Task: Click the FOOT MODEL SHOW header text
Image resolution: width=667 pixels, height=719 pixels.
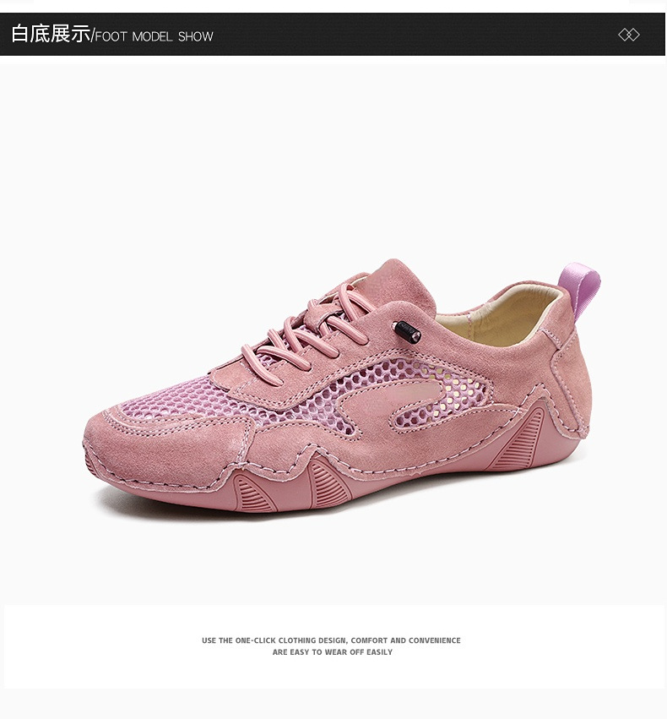Action: [x=154, y=36]
